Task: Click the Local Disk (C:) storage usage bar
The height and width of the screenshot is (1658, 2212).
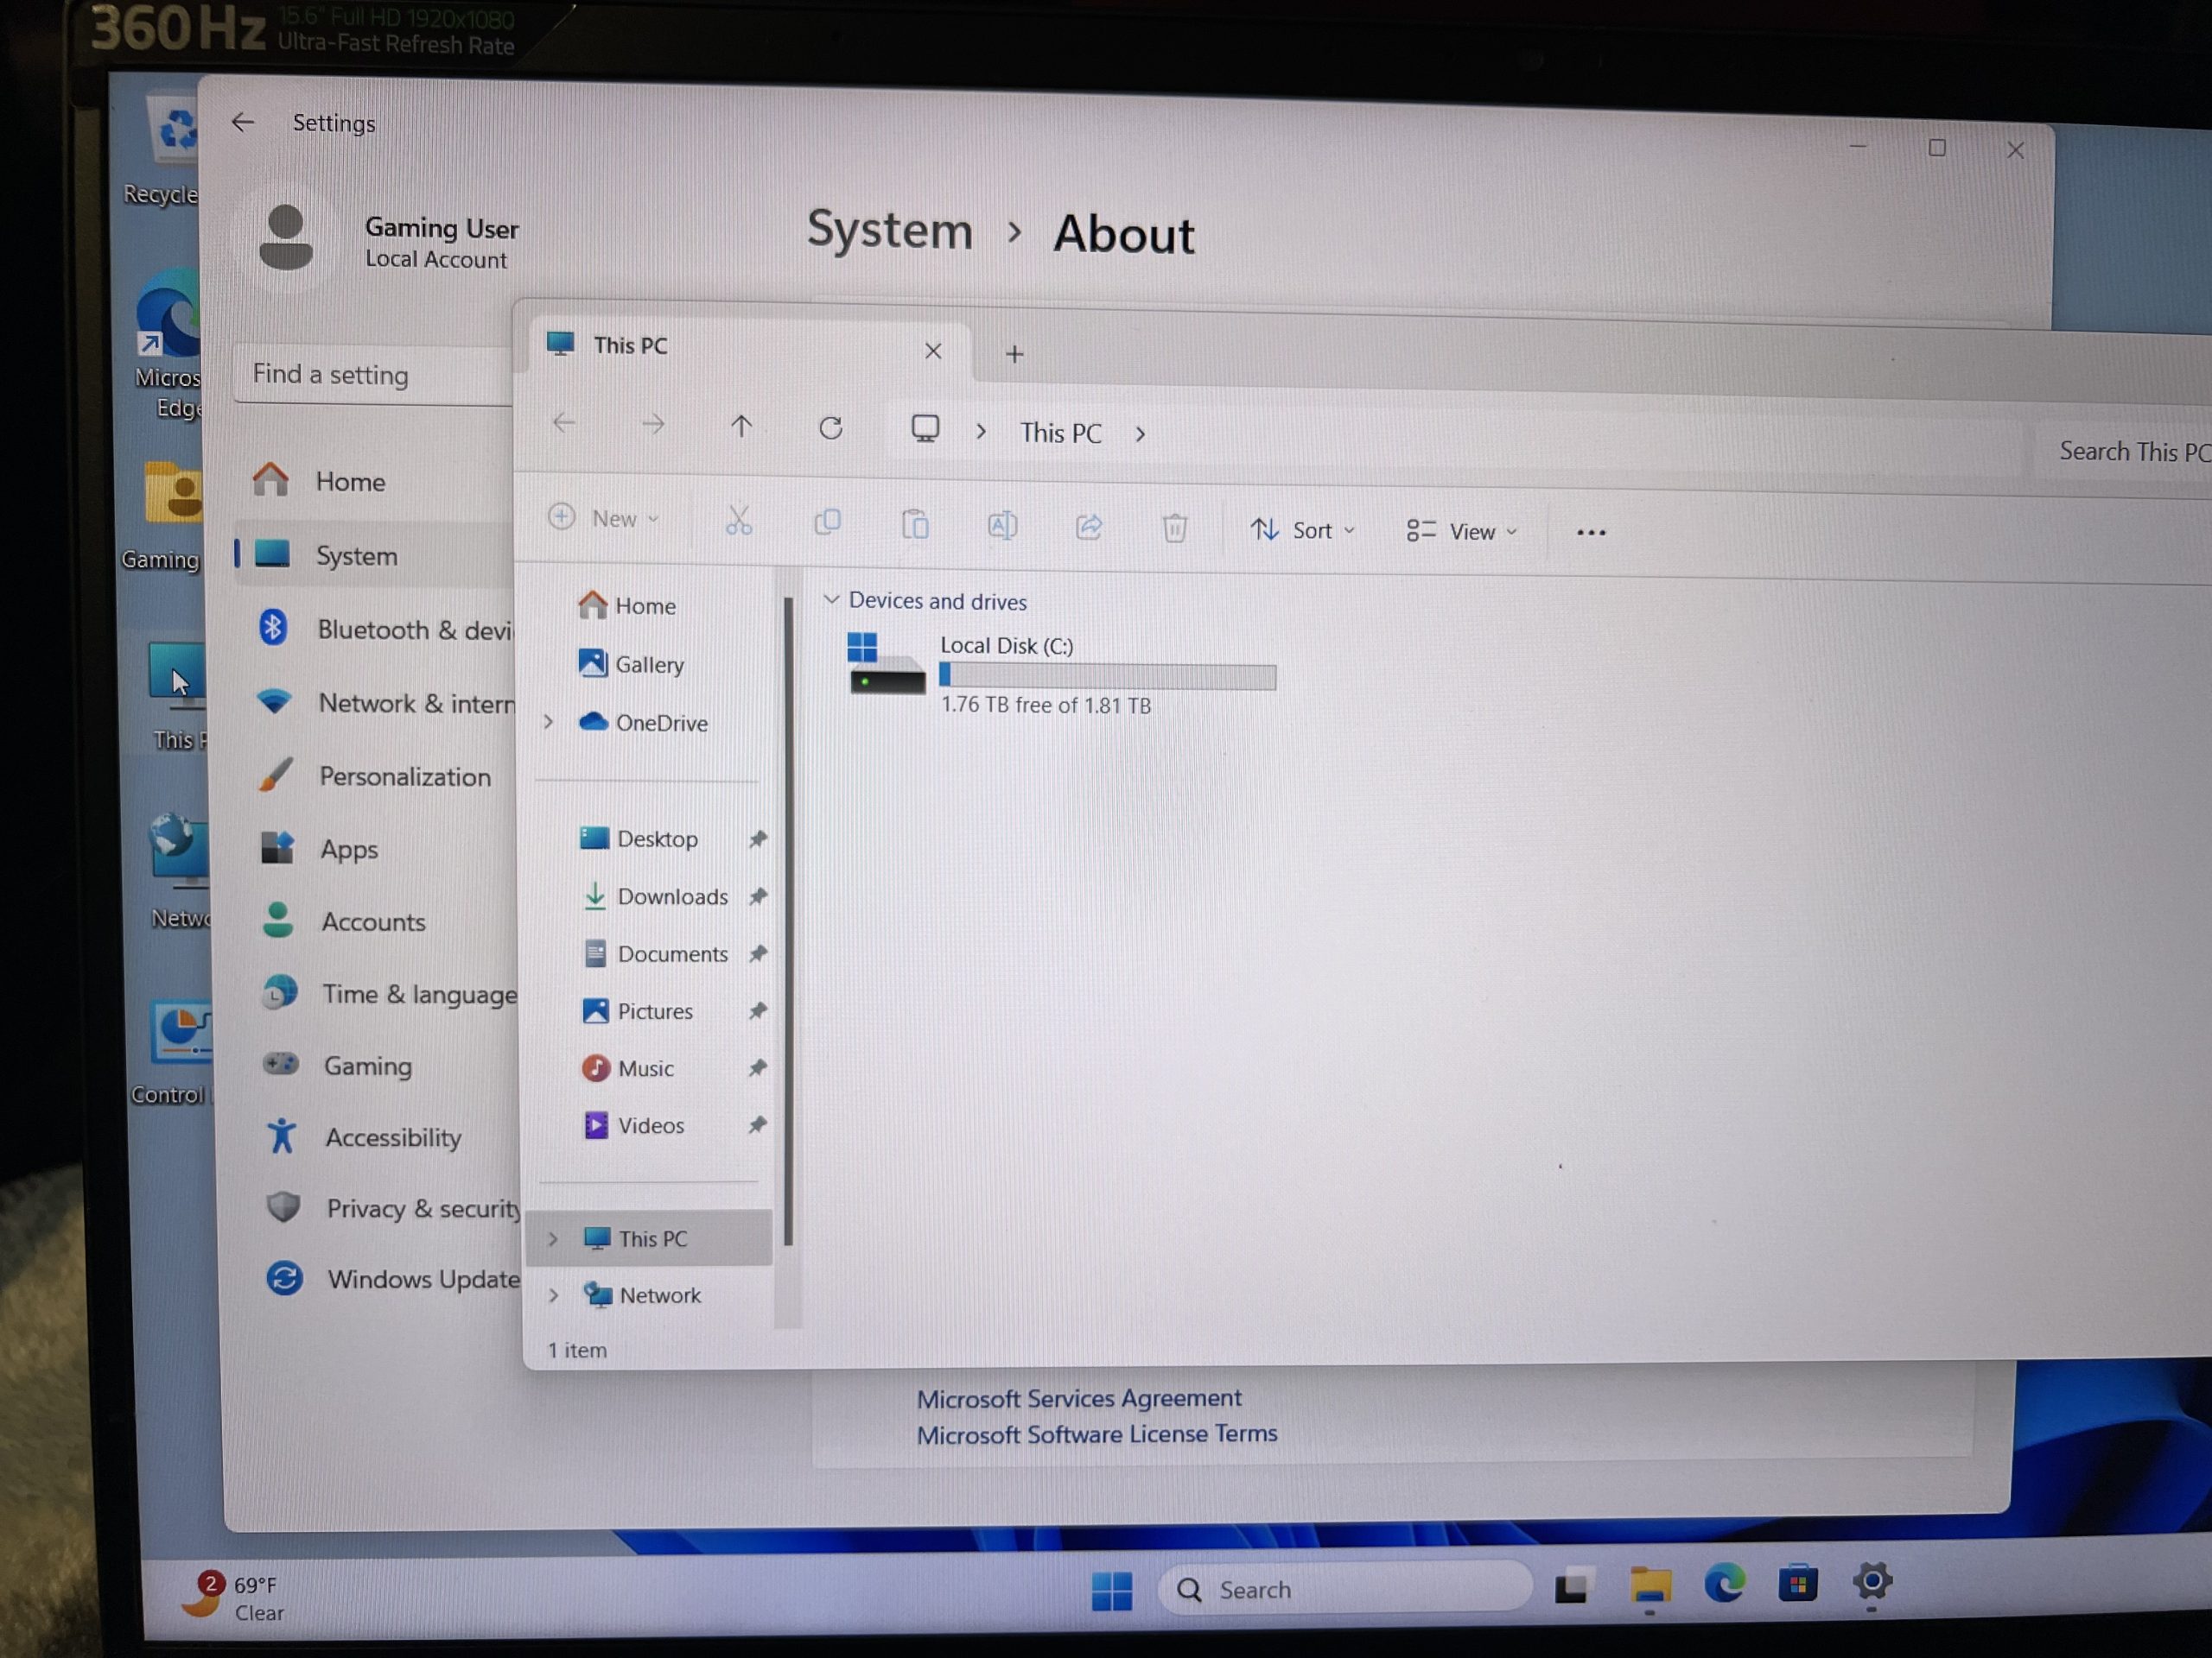Action: point(1107,677)
